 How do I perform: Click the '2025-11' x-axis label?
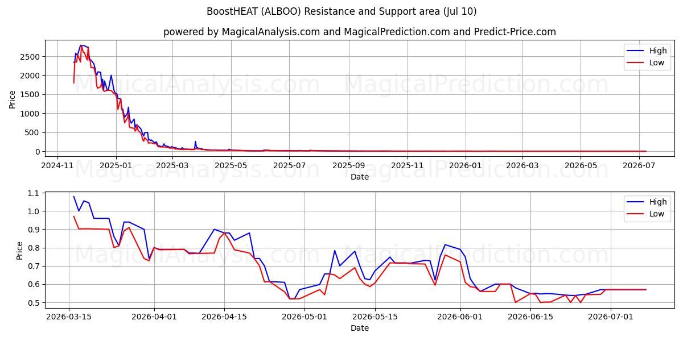(x=406, y=165)
